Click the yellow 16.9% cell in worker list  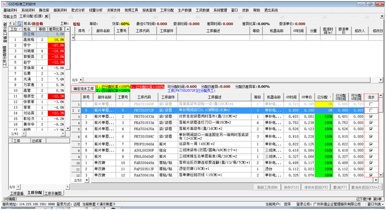tap(56, 40)
